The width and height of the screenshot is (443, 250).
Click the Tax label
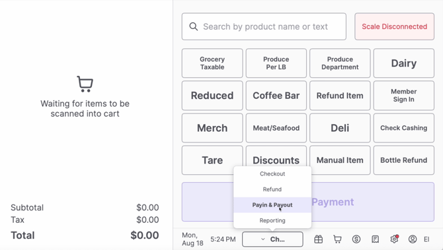[x=17, y=220]
